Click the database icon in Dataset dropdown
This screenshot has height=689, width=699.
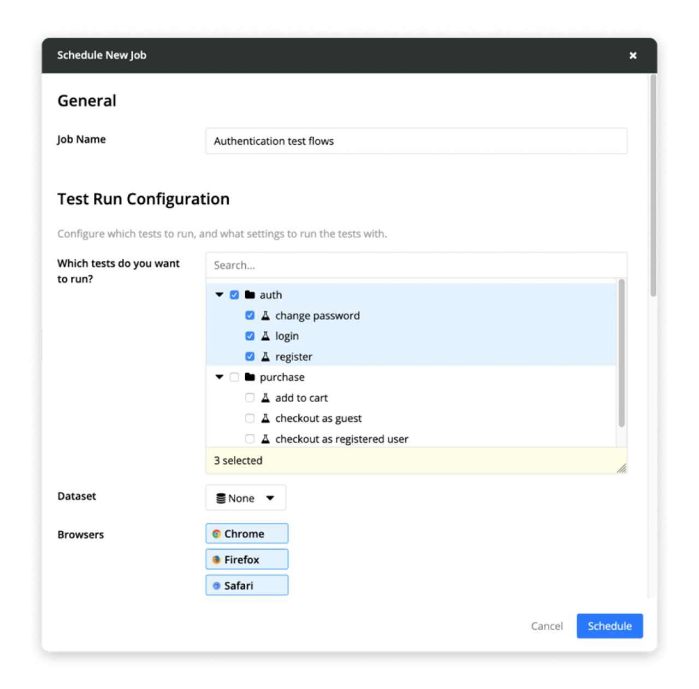(x=221, y=498)
